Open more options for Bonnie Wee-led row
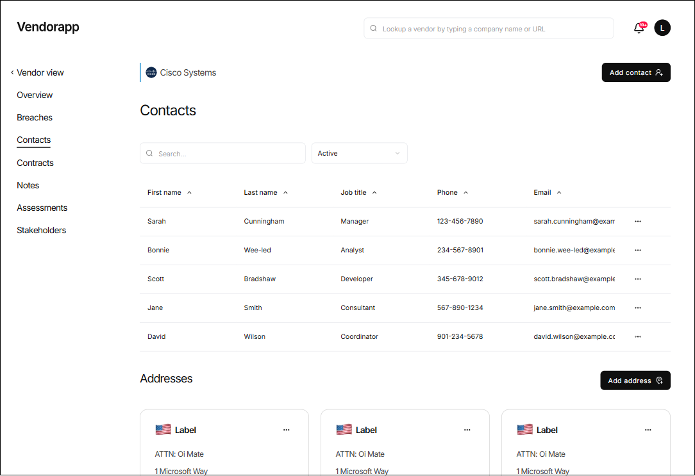The image size is (695, 476). tap(638, 250)
